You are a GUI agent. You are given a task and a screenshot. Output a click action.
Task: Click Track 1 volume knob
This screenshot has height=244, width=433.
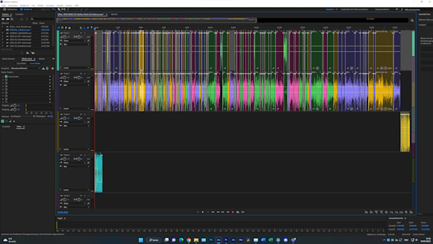click(64, 37)
